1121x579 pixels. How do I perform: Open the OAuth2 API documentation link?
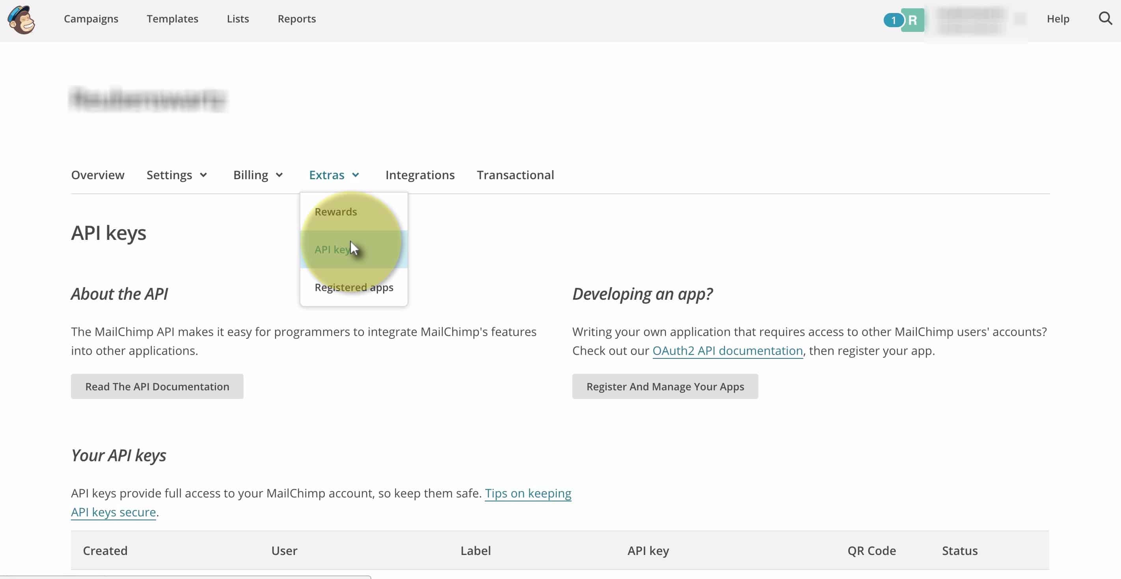pos(727,351)
